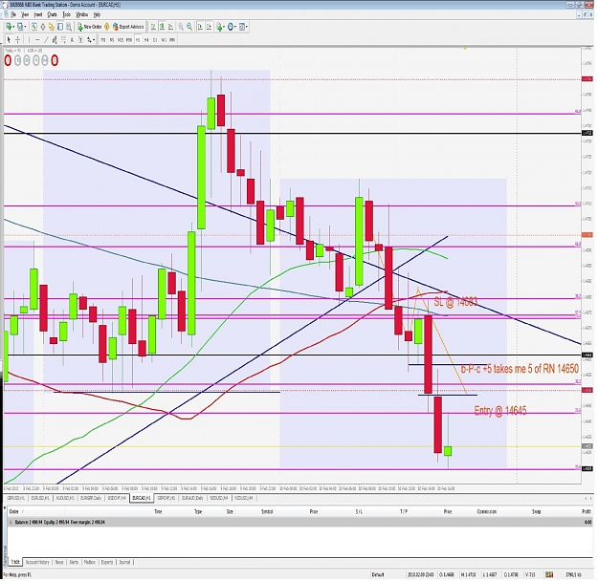Open the MetaEditor icon

pos(106,27)
